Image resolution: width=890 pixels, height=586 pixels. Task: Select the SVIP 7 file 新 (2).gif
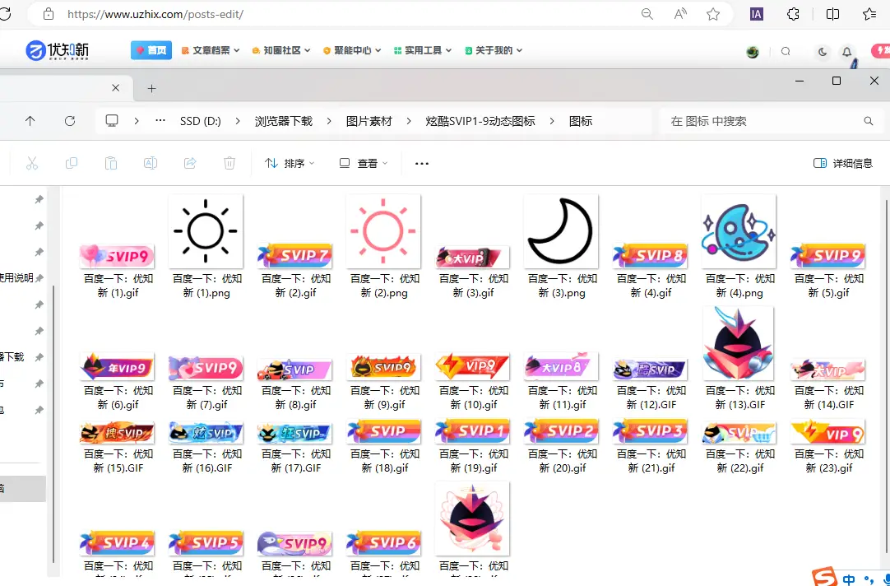coord(294,270)
